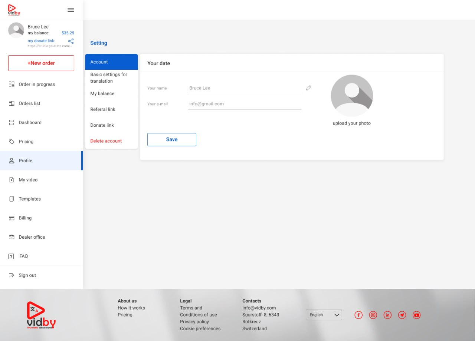Click the Orders list table icon
Viewport: 475px width, 341px height.
pyautogui.click(x=12, y=103)
